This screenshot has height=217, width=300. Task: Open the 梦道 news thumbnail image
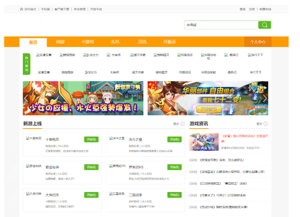click(204, 142)
